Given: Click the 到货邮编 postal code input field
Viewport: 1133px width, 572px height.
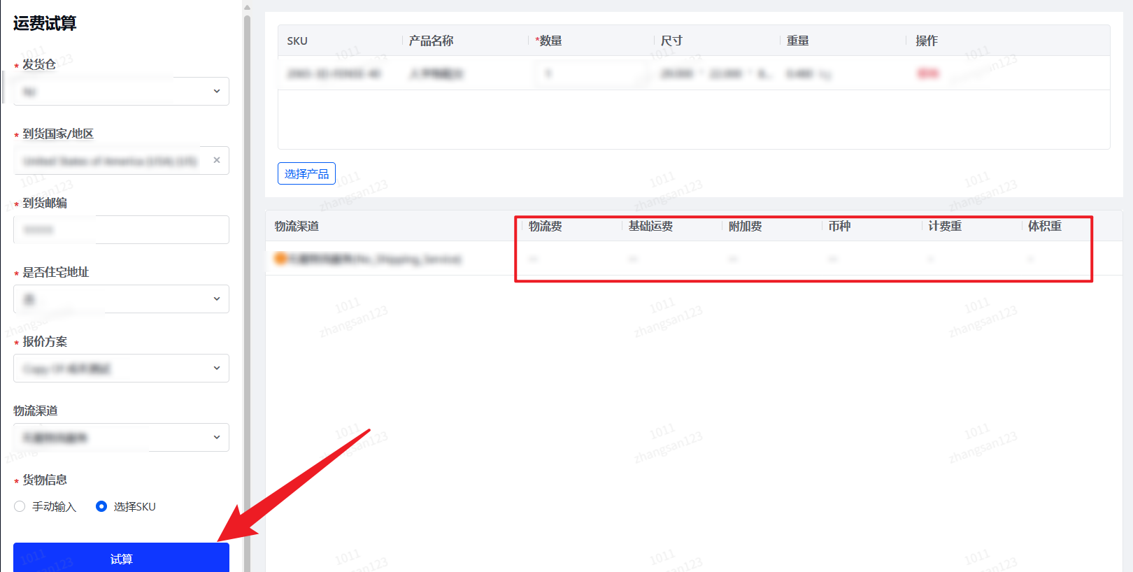Looking at the screenshot, I should click(121, 229).
